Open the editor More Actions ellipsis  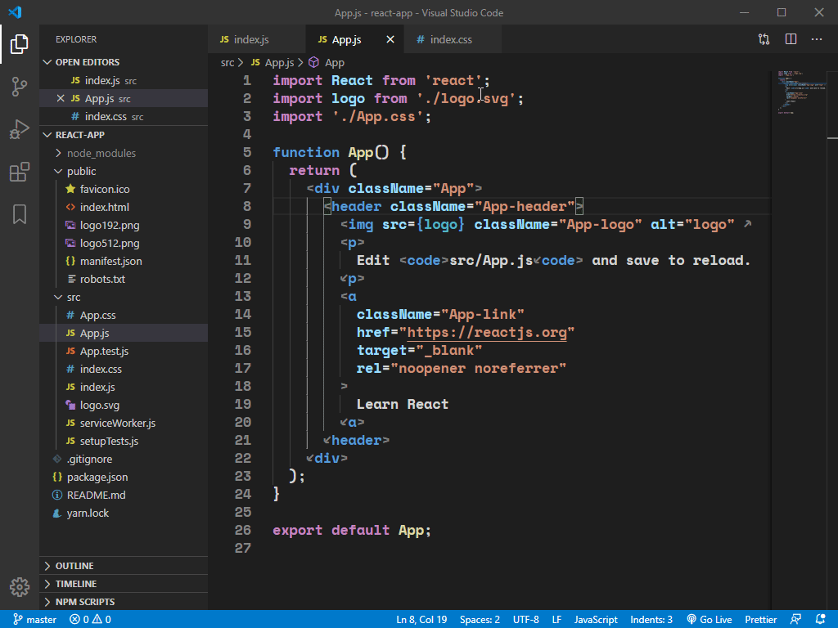(x=817, y=39)
